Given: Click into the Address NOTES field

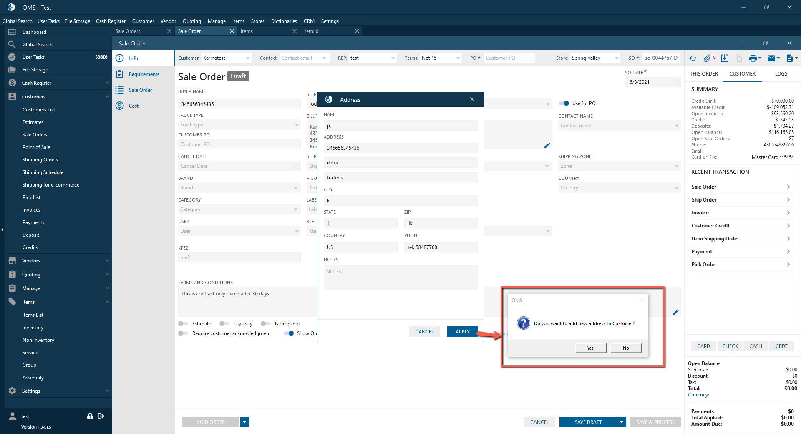Looking at the screenshot, I should [x=400, y=278].
